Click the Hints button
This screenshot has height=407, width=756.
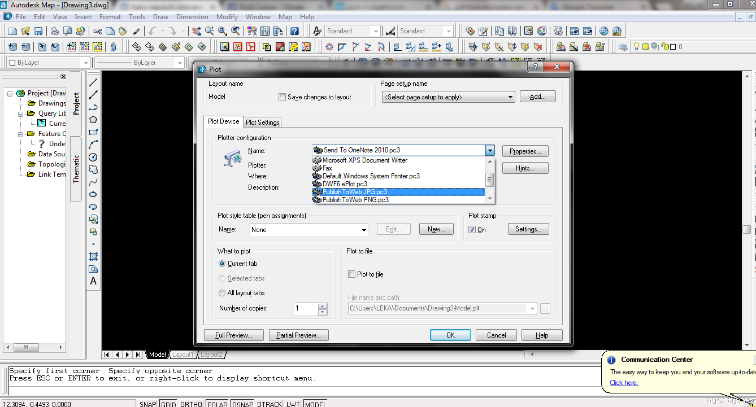tap(525, 168)
